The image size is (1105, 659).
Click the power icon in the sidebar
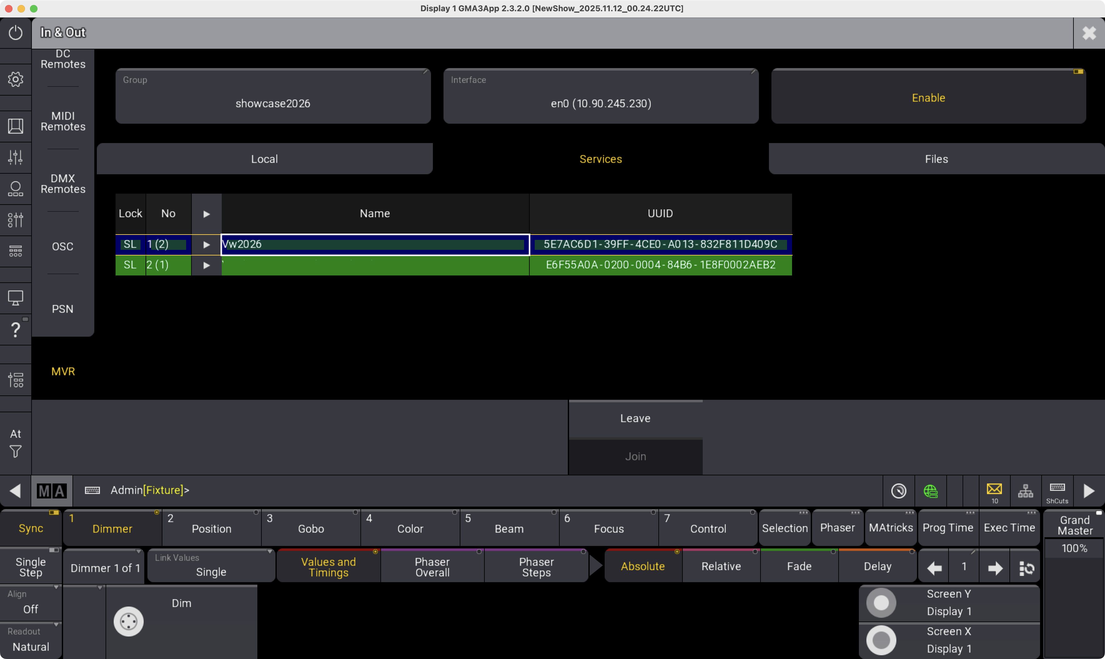(x=16, y=33)
